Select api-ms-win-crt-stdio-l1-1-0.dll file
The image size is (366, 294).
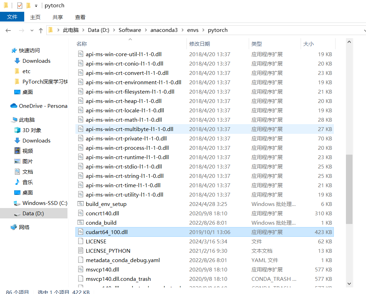coord(204,166)
